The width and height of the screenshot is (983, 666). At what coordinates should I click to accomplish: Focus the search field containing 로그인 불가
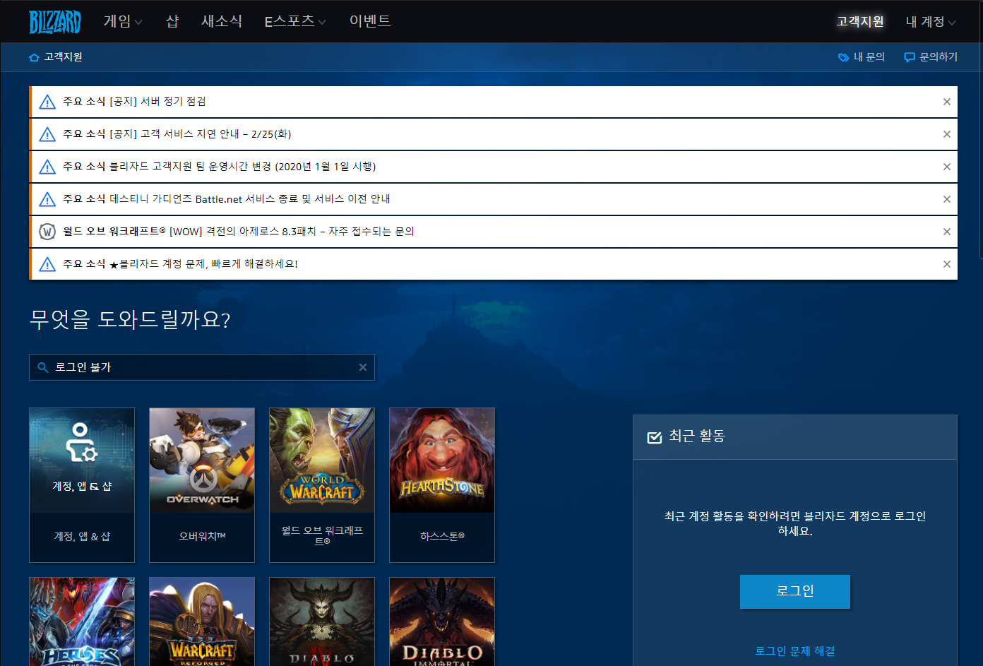tap(202, 367)
